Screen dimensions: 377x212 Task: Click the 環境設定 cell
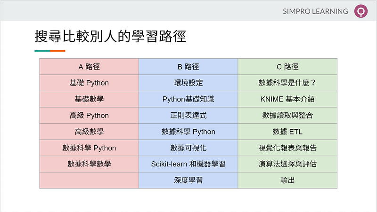coord(188,83)
